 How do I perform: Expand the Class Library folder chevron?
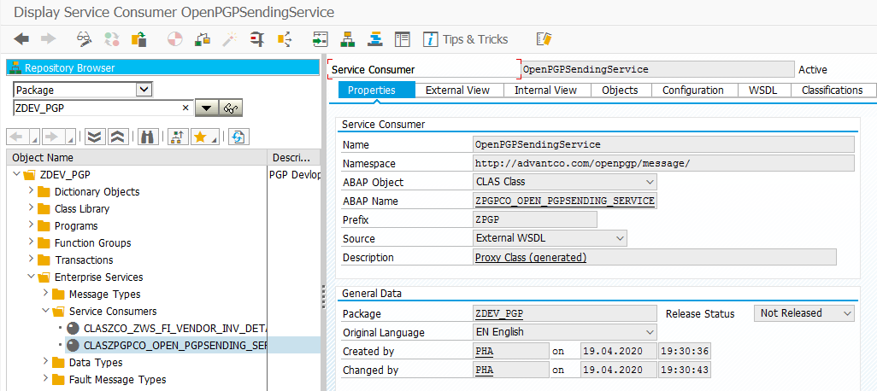(31, 208)
